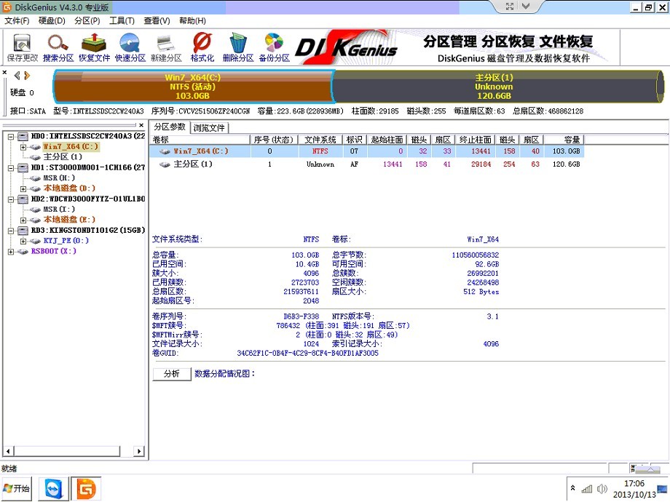Collapse RD3:KINGSTONDT101G2 tree node
This screenshot has width=670, height=502.
tap(11, 231)
